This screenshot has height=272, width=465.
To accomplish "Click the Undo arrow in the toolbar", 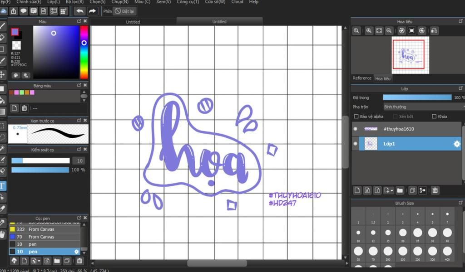I will click(79, 11).
